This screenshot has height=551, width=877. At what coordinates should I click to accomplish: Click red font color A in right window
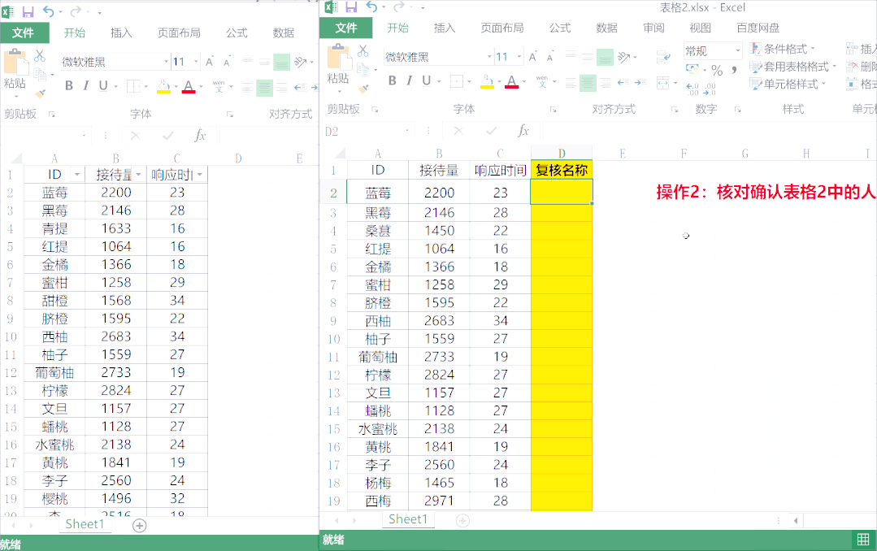point(511,82)
